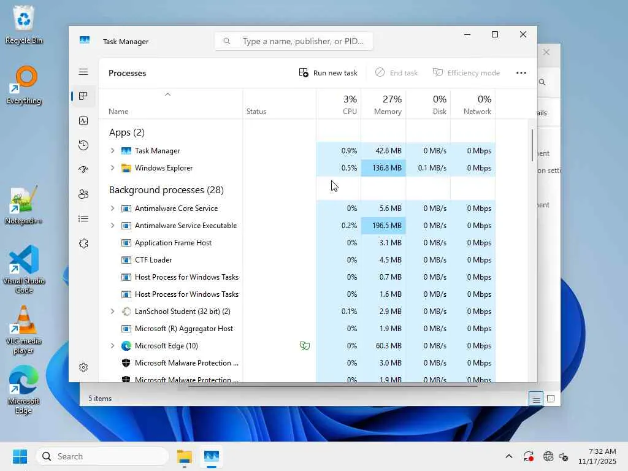Select the Processes page icon in sidebar
This screenshot has height=471, width=628.
click(x=83, y=96)
